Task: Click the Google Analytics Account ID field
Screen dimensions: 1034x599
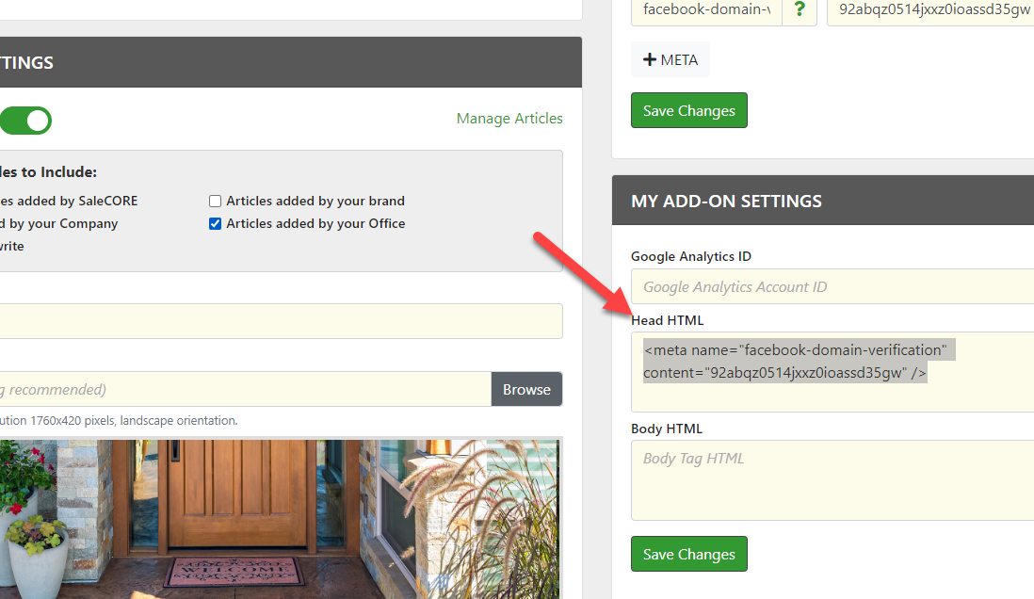Action: tap(832, 286)
